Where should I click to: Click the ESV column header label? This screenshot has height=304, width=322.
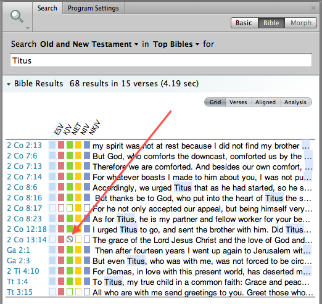[x=59, y=129]
